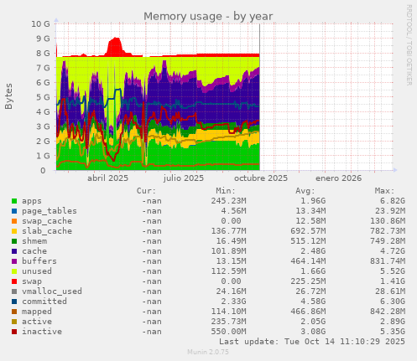The image size is (417, 361).
Task: Click the 'page_tables' legend label
Action: 50,211
